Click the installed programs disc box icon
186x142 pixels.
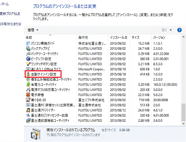[36, 134]
